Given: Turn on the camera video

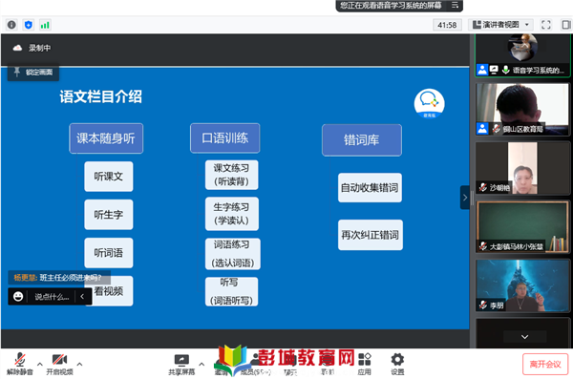Looking at the screenshot, I should tap(59, 365).
